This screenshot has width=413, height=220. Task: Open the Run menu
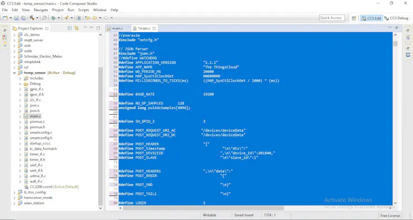(70, 10)
